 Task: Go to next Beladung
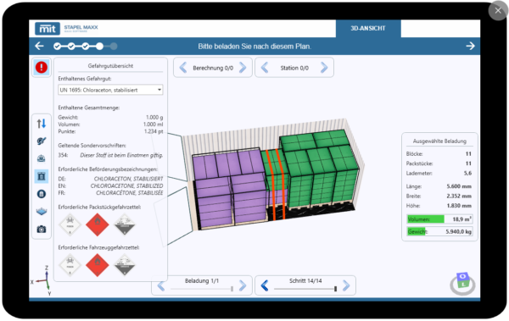coord(243,285)
